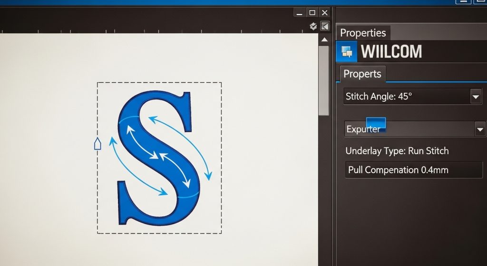This screenshot has height=266, width=487.
Task: Select the Properties panel tab
Action: (363, 33)
